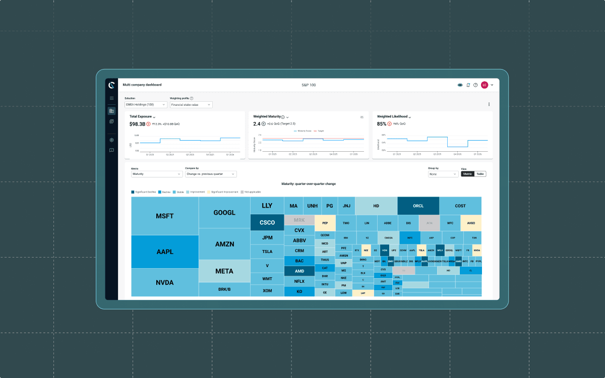Click the HD treemap tile
Screen dimensions: 605x378
tap(376, 206)
